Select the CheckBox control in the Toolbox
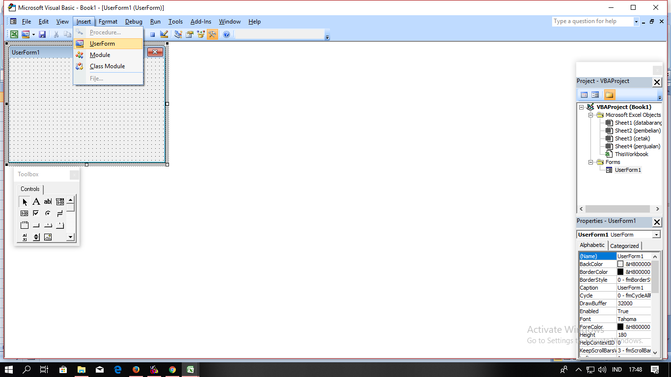671x377 pixels. click(x=36, y=213)
